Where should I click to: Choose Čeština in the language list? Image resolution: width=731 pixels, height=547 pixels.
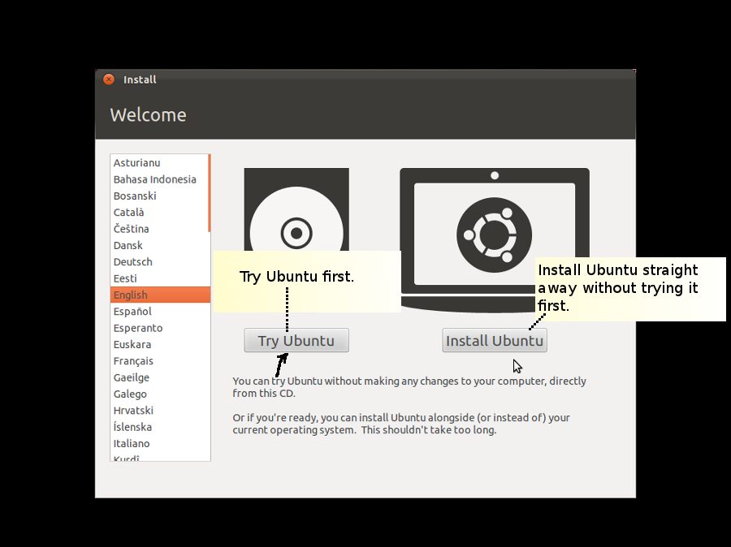pos(160,229)
